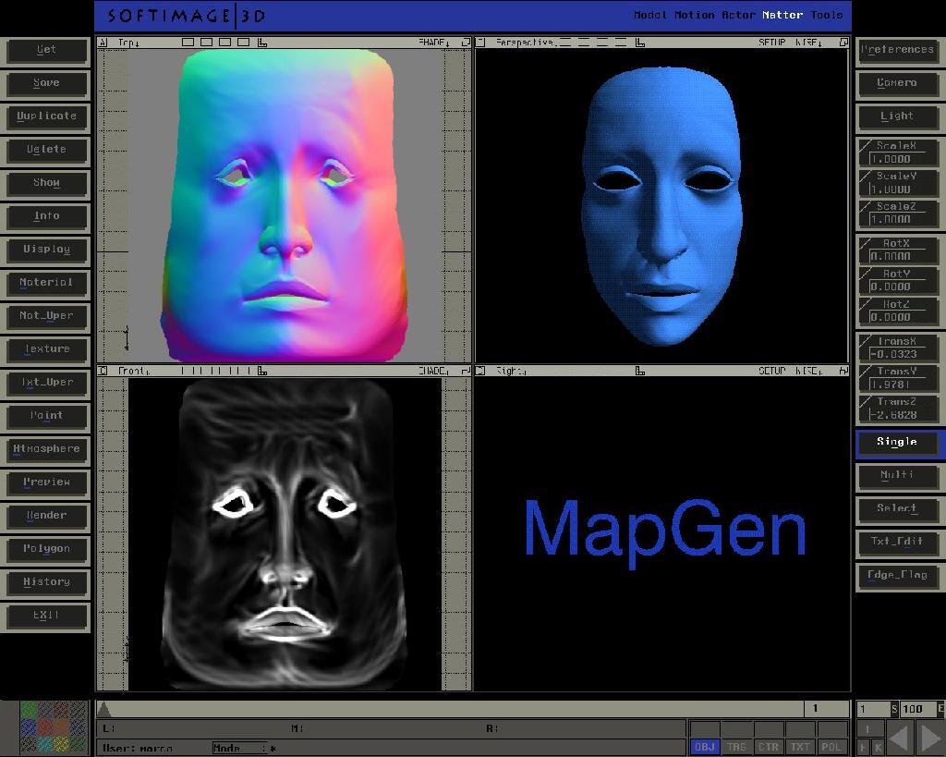Open SETUP in Perspective viewport header

[x=772, y=43]
